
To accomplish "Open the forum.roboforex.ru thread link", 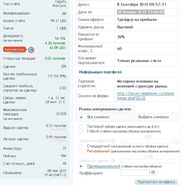I will pos(146,96).
